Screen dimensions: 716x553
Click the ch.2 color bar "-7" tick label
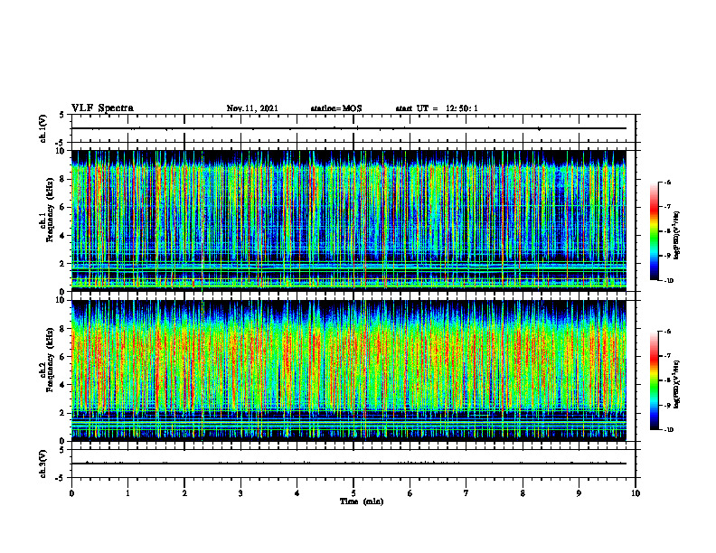pos(667,356)
